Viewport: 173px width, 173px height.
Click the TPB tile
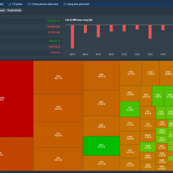162,123
